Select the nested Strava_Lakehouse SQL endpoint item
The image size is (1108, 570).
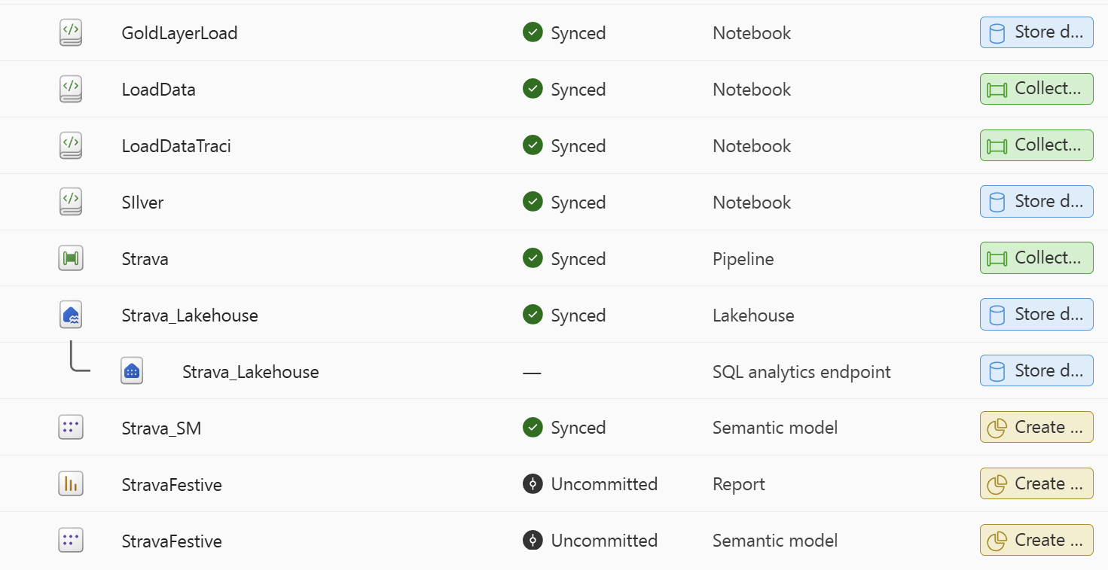[x=250, y=372]
